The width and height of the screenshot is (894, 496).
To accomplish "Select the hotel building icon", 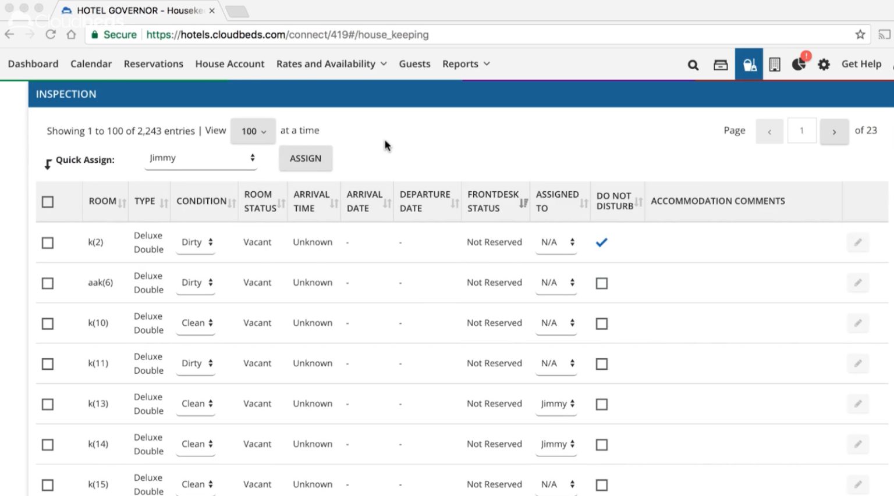I will tap(775, 64).
